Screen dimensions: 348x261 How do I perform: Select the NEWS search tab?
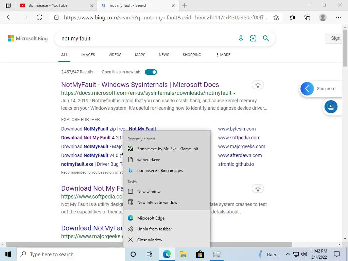click(x=164, y=55)
